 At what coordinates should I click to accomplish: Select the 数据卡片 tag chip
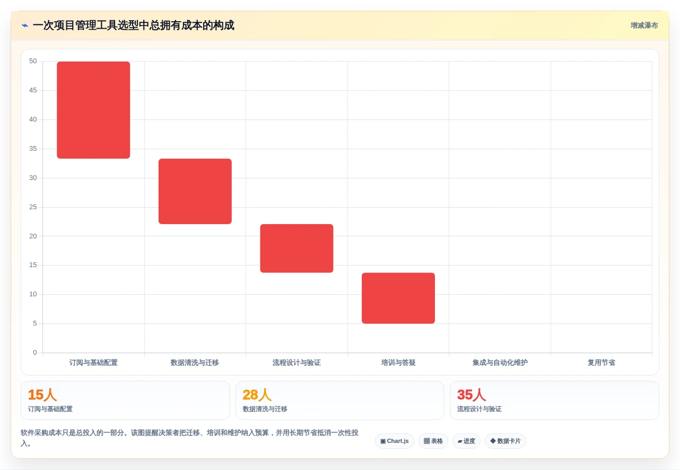pyautogui.click(x=505, y=441)
